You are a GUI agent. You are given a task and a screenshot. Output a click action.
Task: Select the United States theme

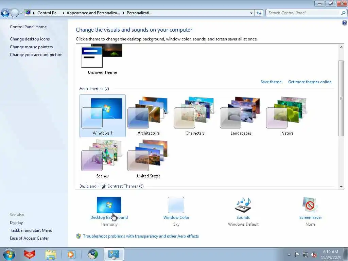(x=149, y=159)
